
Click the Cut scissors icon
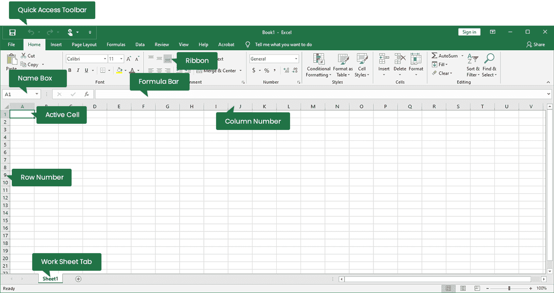(24, 56)
